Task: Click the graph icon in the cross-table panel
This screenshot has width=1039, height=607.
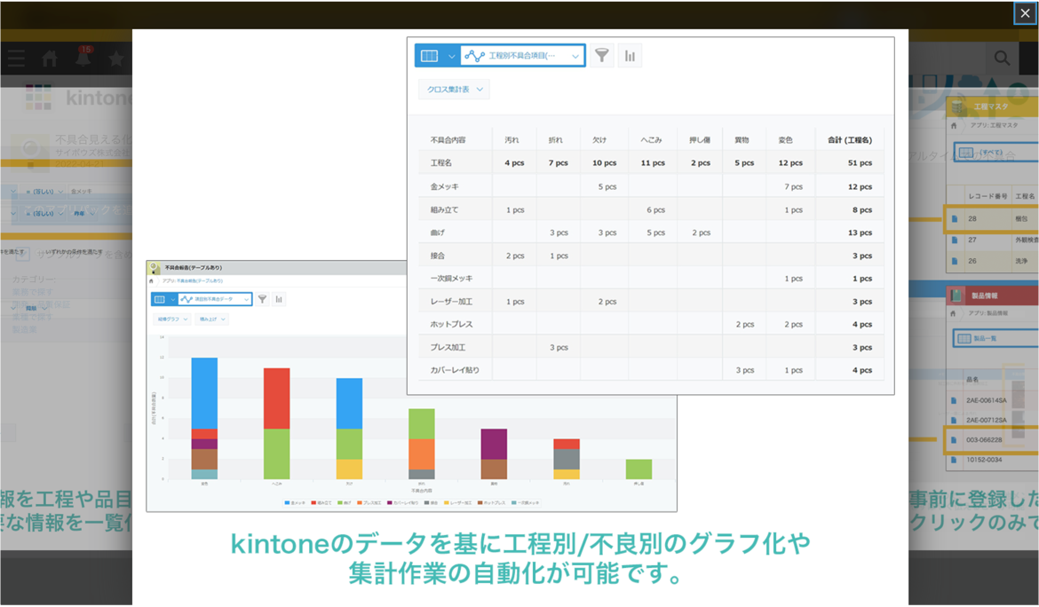Action: (x=630, y=56)
